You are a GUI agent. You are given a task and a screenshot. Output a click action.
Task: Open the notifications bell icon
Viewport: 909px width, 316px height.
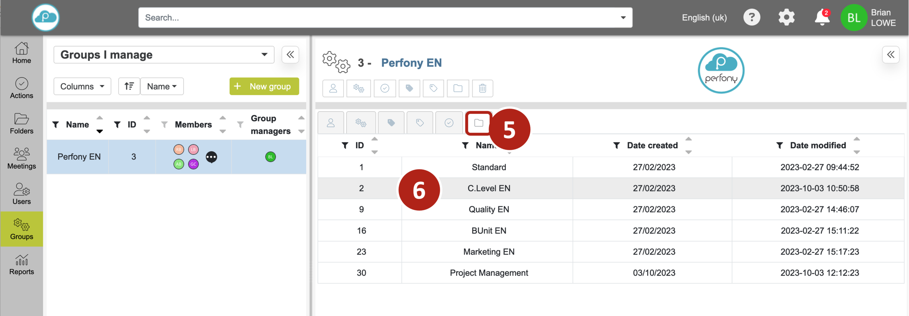click(x=822, y=18)
